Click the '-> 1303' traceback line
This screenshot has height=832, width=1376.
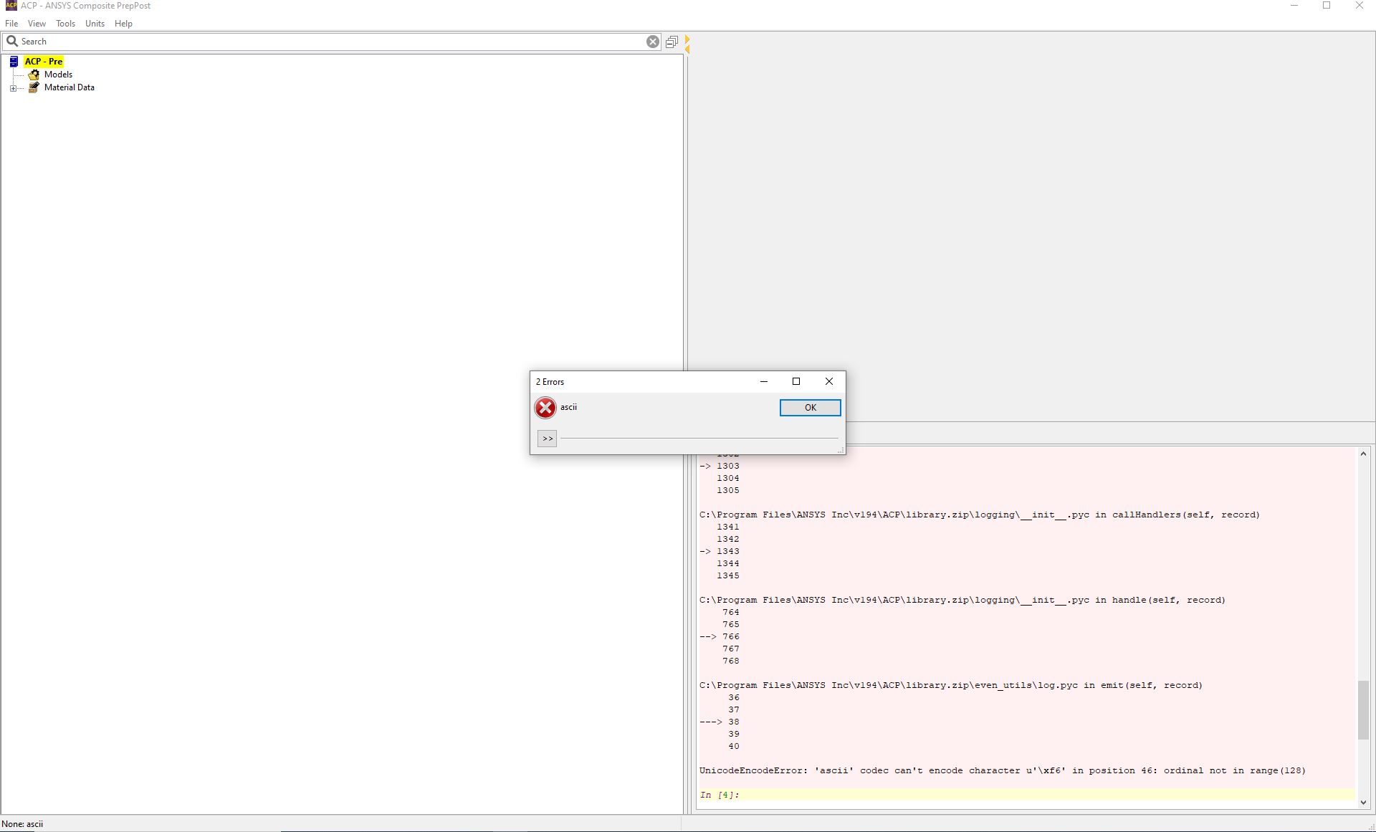click(x=720, y=466)
